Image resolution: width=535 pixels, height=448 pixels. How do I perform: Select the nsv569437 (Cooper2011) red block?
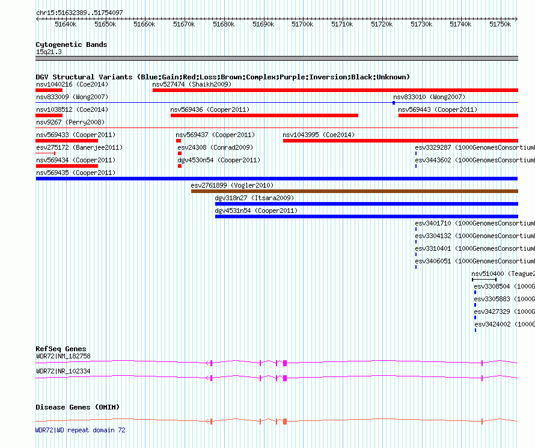179,141
